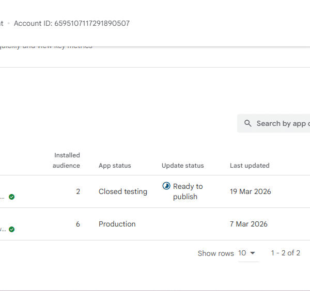310x291 pixels.
Task: Click the Update status column header
Action: 183,166
